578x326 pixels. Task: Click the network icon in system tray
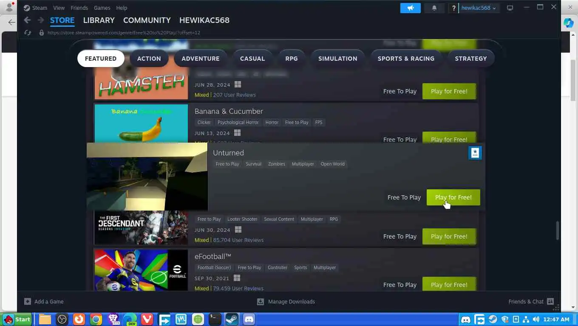point(526,319)
